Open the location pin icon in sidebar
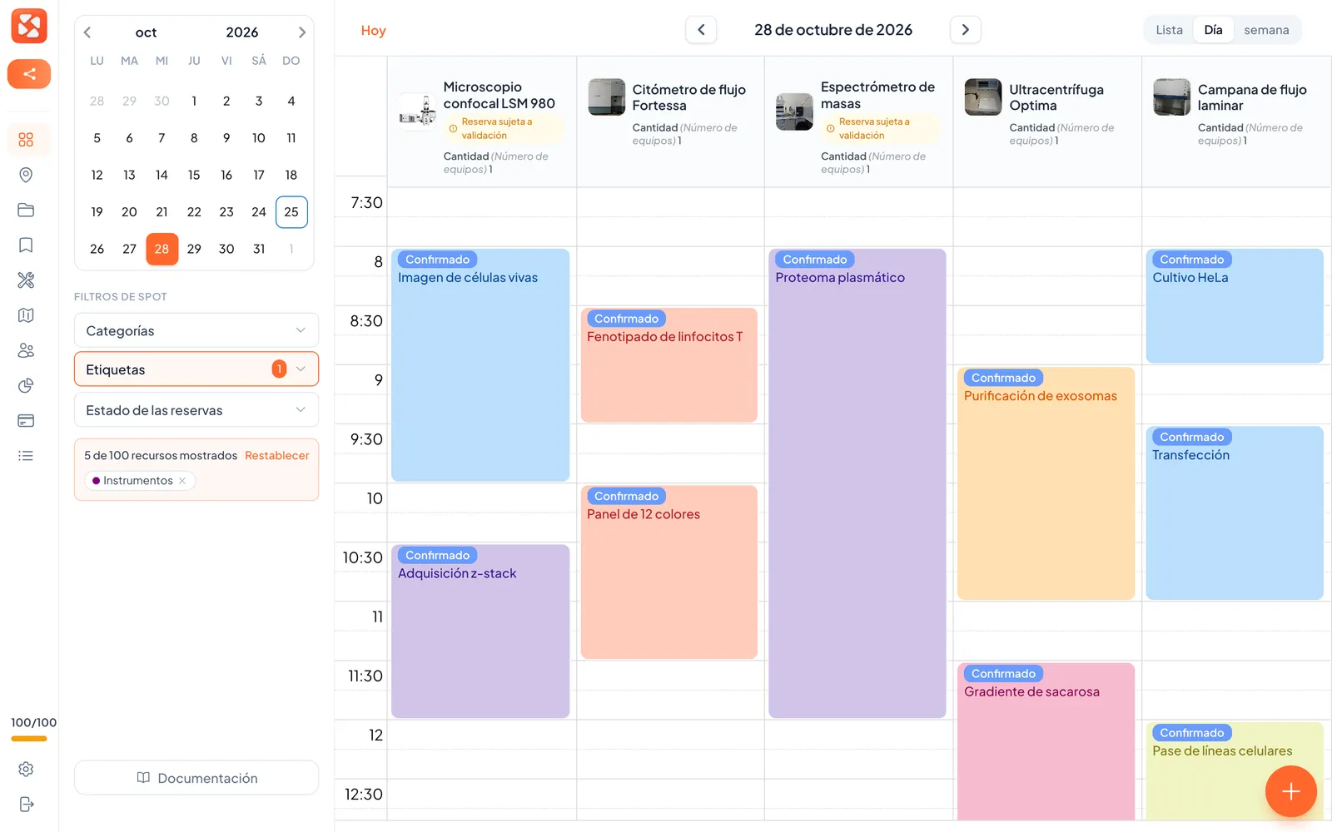 (26, 175)
